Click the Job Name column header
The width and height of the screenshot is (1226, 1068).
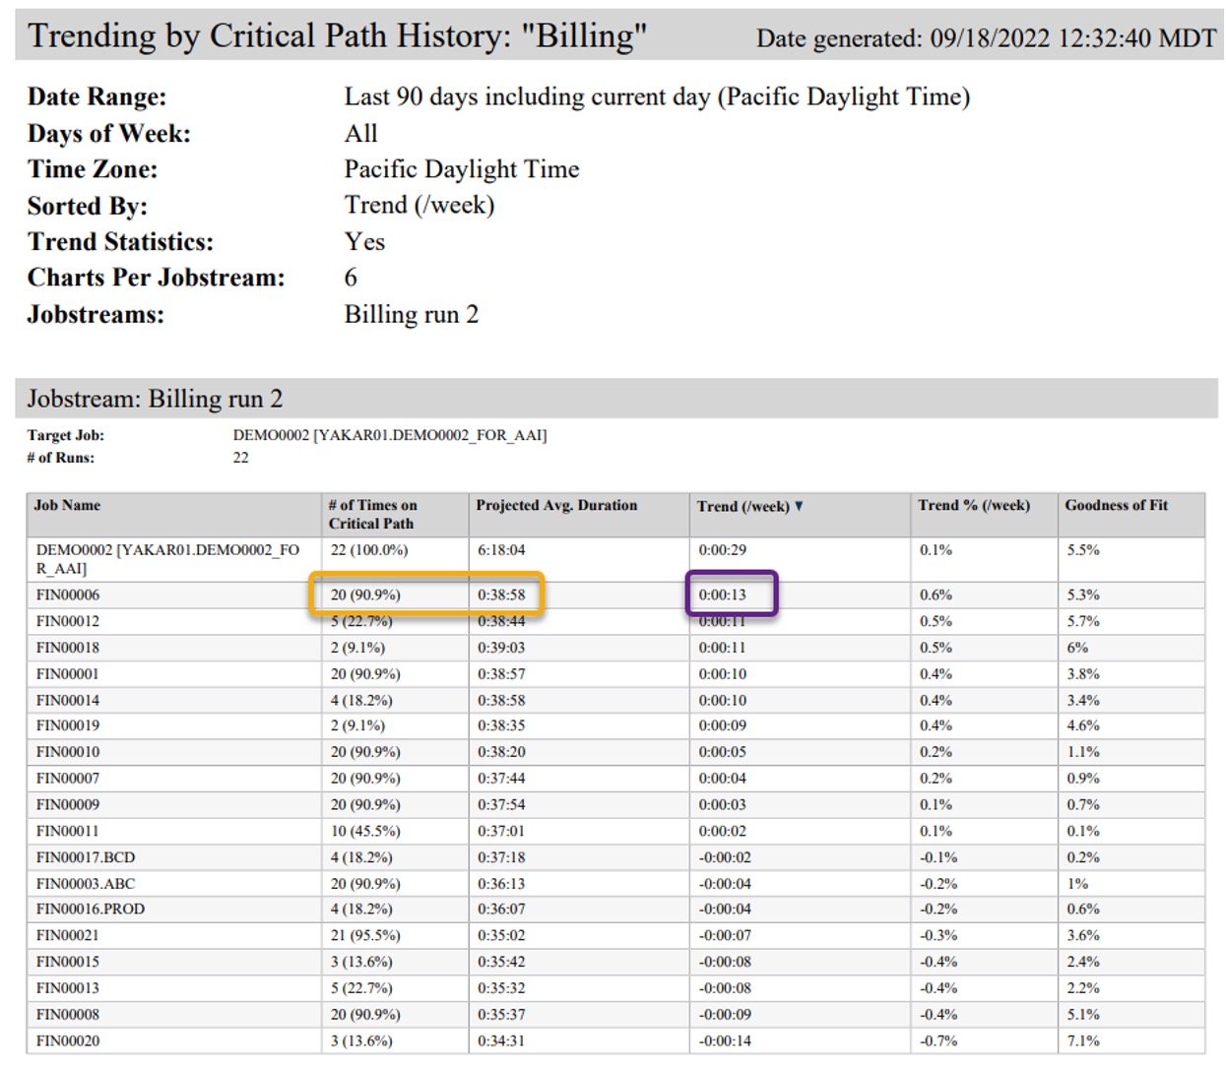(67, 505)
